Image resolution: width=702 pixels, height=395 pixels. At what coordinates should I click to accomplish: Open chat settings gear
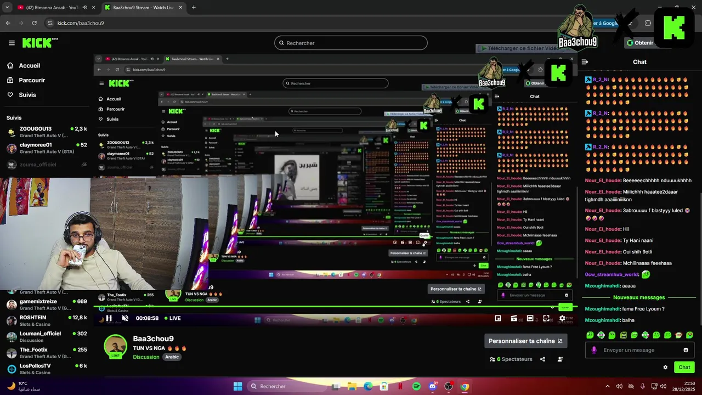click(665, 368)
